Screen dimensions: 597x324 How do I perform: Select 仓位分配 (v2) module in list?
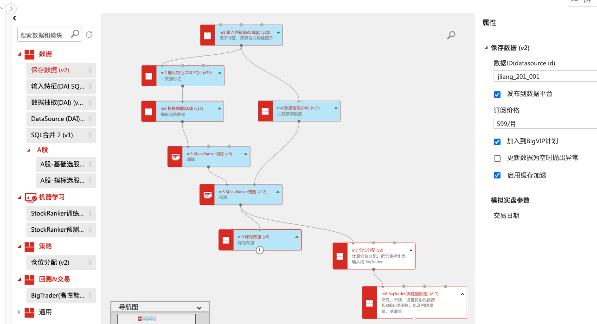[50, 262]
